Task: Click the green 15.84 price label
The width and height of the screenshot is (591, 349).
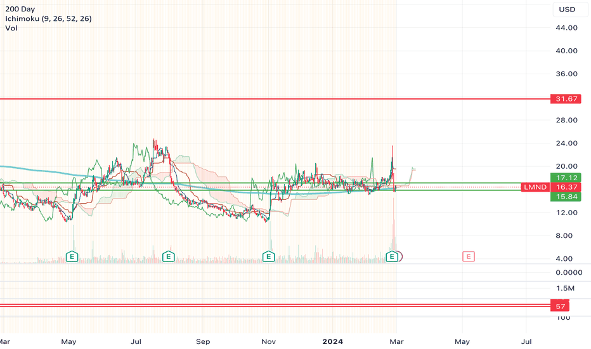Action: [x=566, y=197]
